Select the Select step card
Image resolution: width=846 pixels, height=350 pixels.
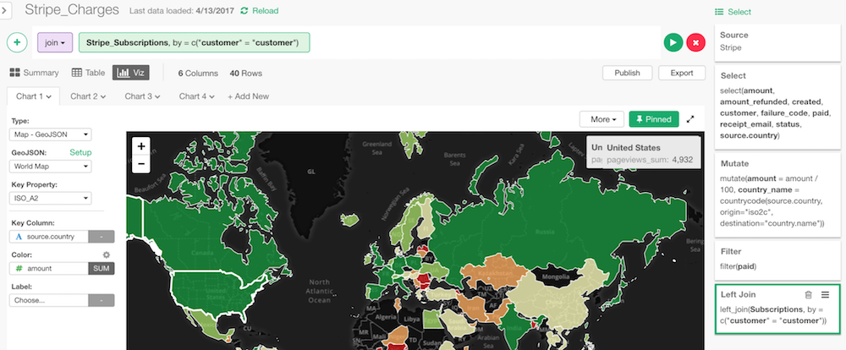[777, 107]
